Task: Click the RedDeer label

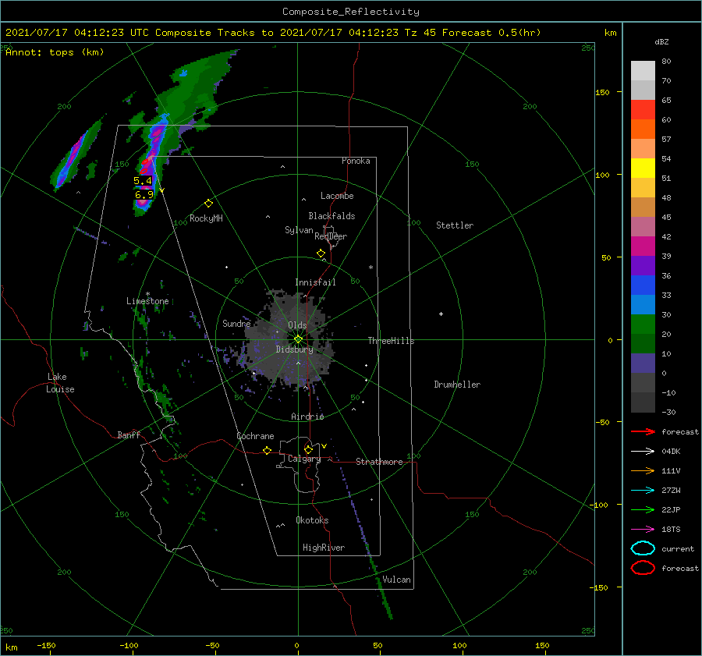Action: click(331, 236)
